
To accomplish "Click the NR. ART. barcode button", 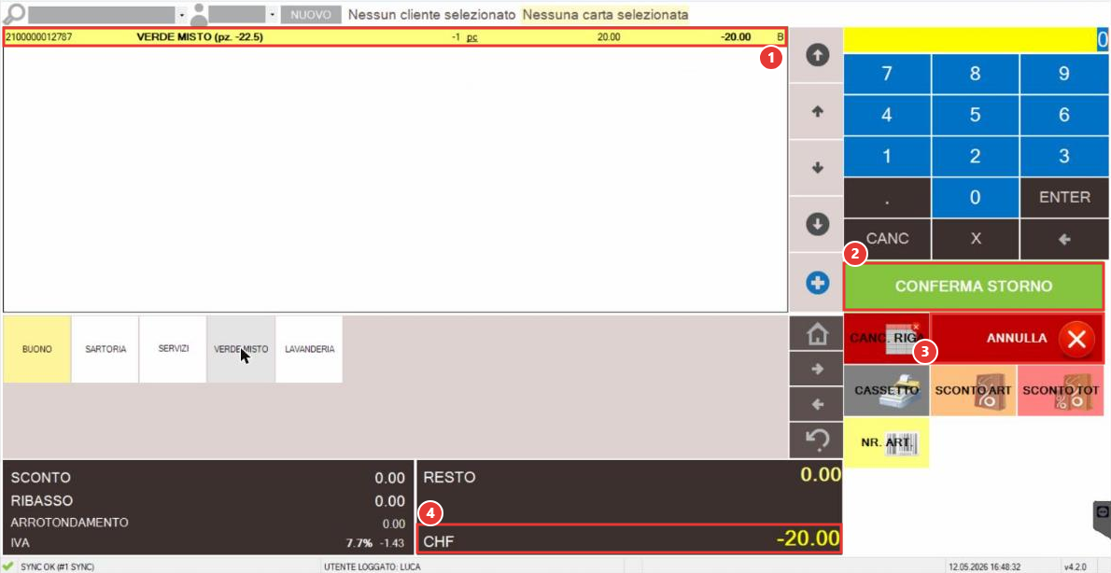I will pyautogui.click(x=886, y=442).
